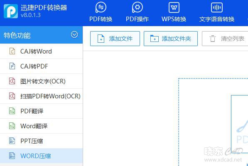The width and height of the screenshot is (248, 166).
Task: Select the 文字语音转换 tab label
Action: [217, 19]
